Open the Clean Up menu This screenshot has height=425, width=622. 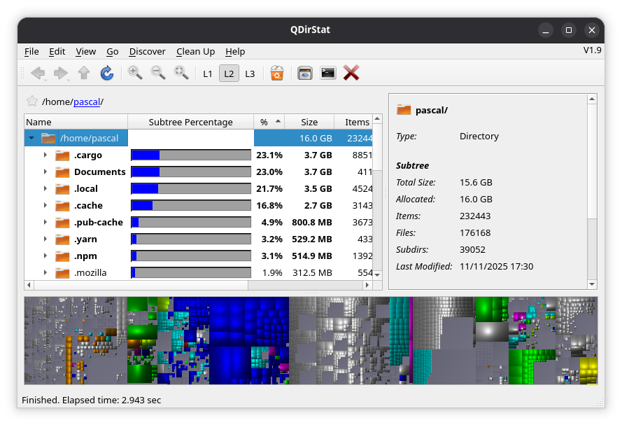(195, 51)
